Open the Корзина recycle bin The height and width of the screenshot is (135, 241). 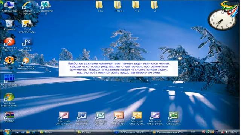point(9,25)
